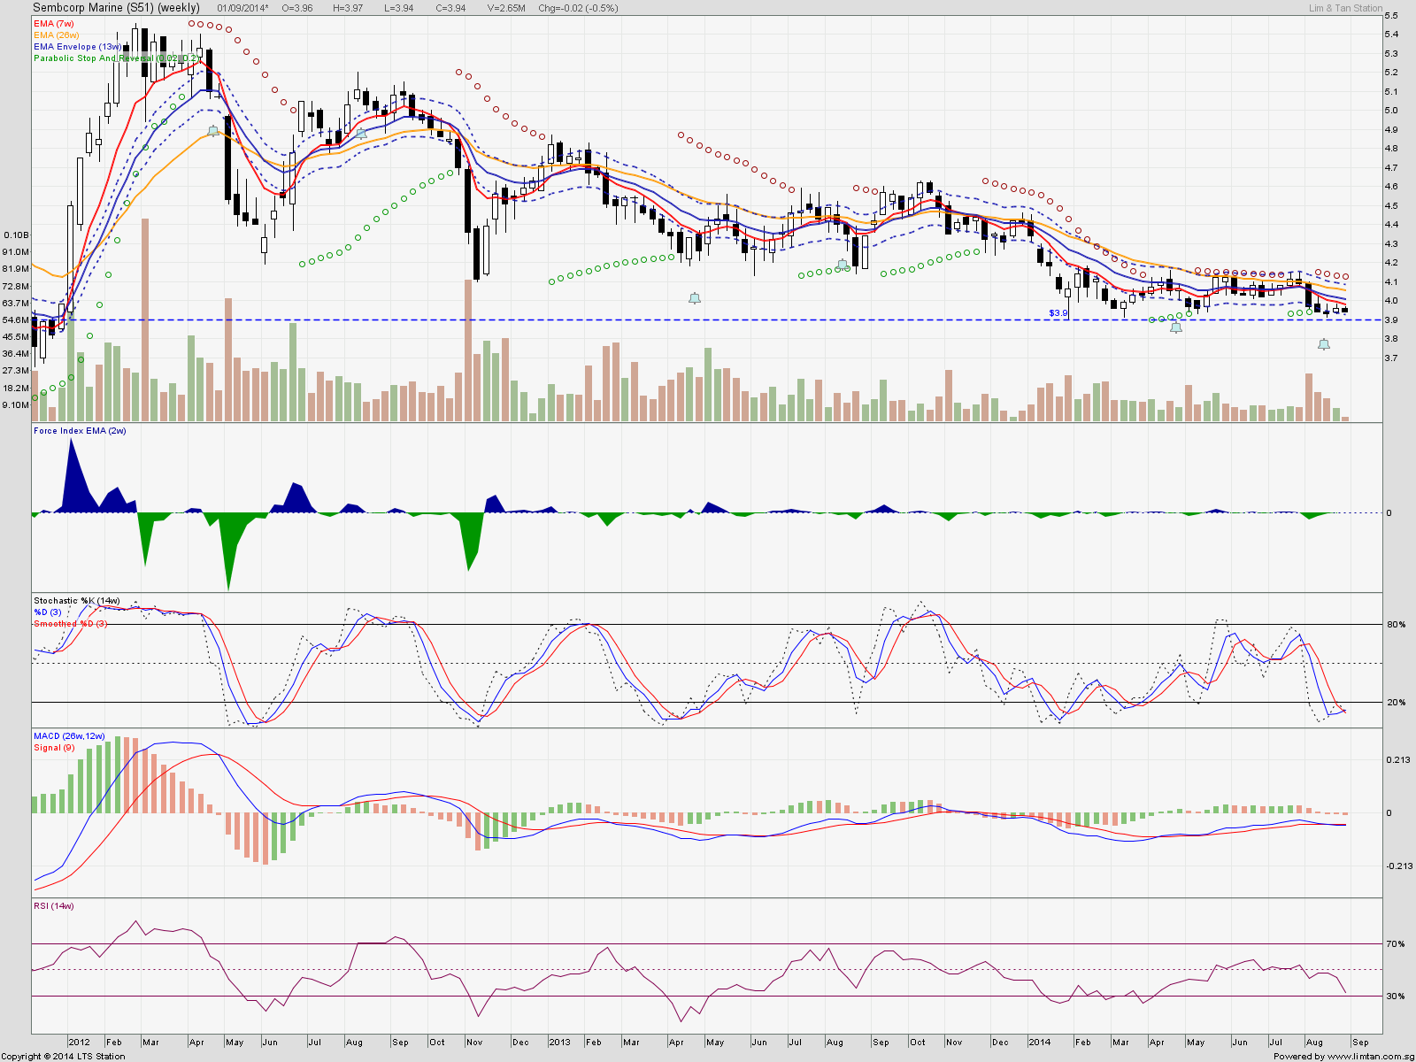1416x1062 pixels.
Task: Click the Copyright 2014 LTS Station text
Action: 64,1056
